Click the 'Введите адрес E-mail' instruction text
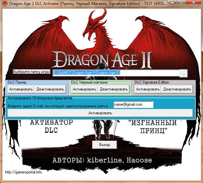203x183 pixels. [58, 106]
